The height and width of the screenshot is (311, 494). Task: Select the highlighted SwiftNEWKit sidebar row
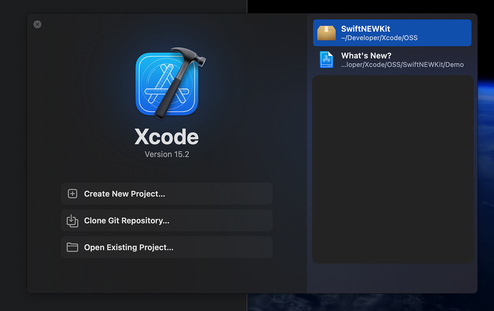pyautogui.click(x=392, y=32)
